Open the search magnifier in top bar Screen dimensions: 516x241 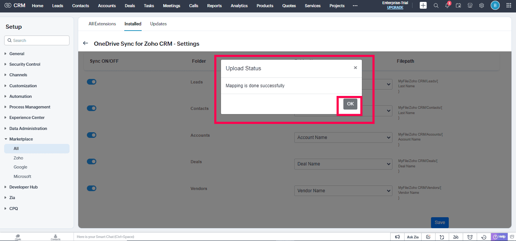tap(436, 6)
